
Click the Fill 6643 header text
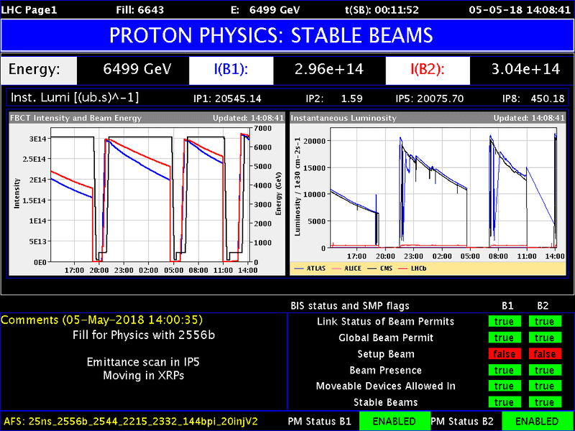pos(138,10)
